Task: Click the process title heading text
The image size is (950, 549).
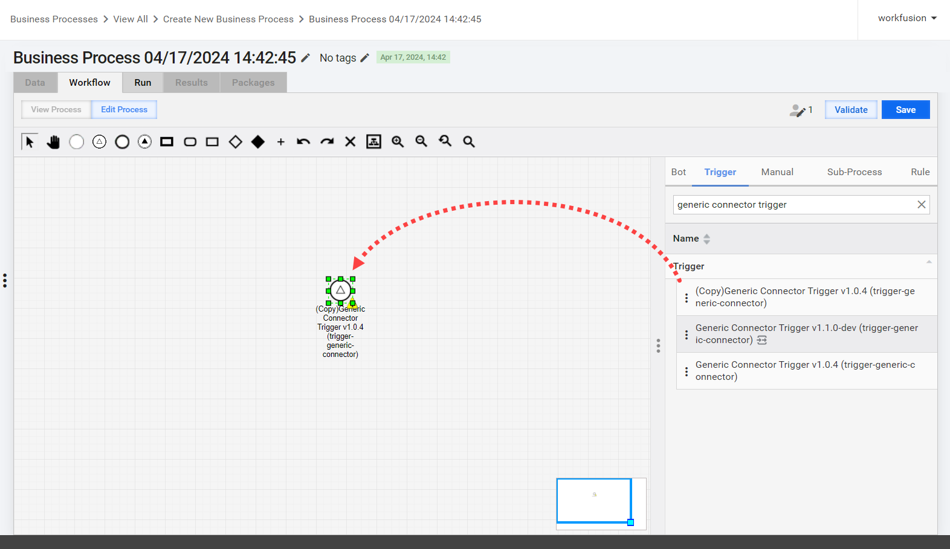Action: [155, 58]
